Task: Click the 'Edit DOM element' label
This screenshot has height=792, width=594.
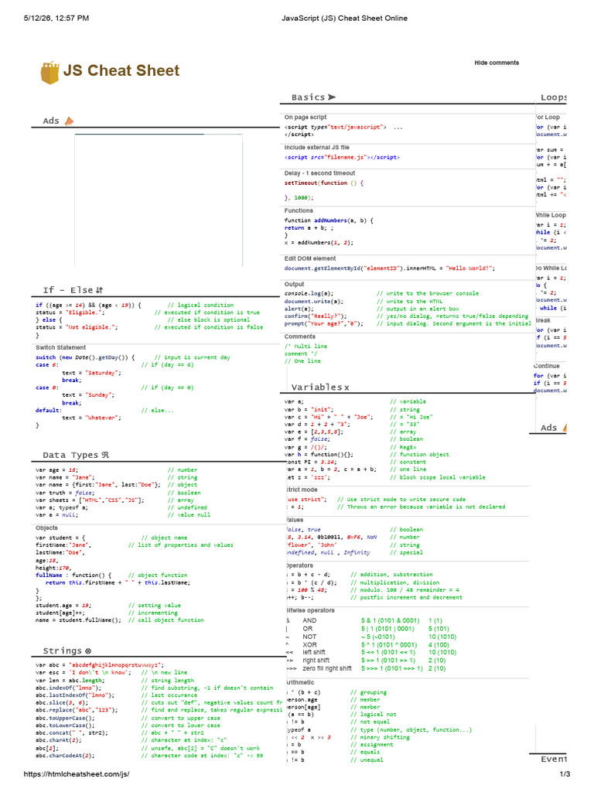Action: pos(309,258)
